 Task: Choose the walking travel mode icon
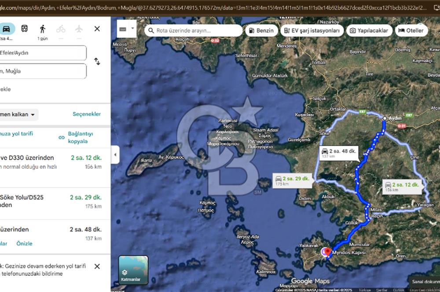tap(43, 29)
